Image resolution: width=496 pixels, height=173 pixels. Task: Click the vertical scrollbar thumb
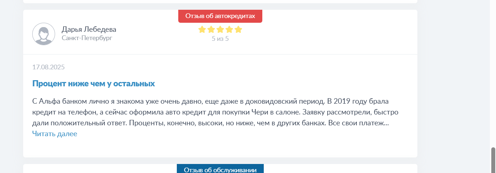click(493, 160)
